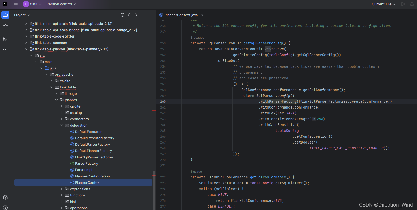Expand the connectors package
417x210 pixels.
coord(61,119)
